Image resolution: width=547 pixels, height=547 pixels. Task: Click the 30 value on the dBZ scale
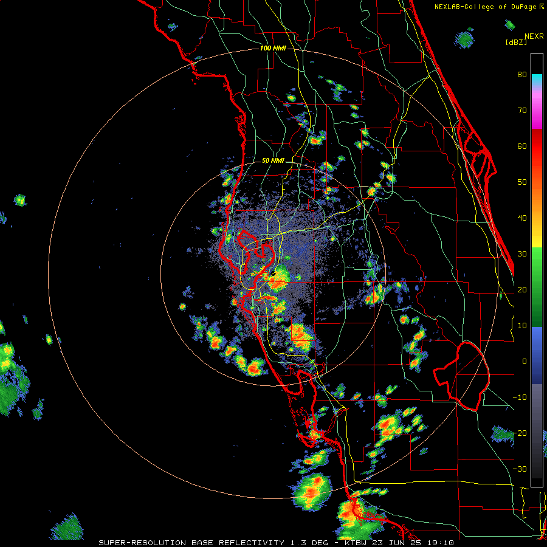(522, 254)
